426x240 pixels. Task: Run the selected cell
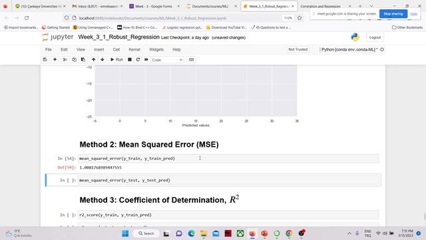116,59
